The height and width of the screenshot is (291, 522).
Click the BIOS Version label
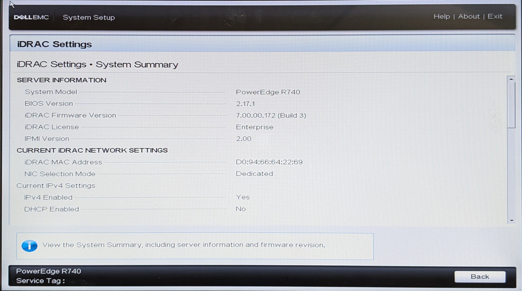49,104
